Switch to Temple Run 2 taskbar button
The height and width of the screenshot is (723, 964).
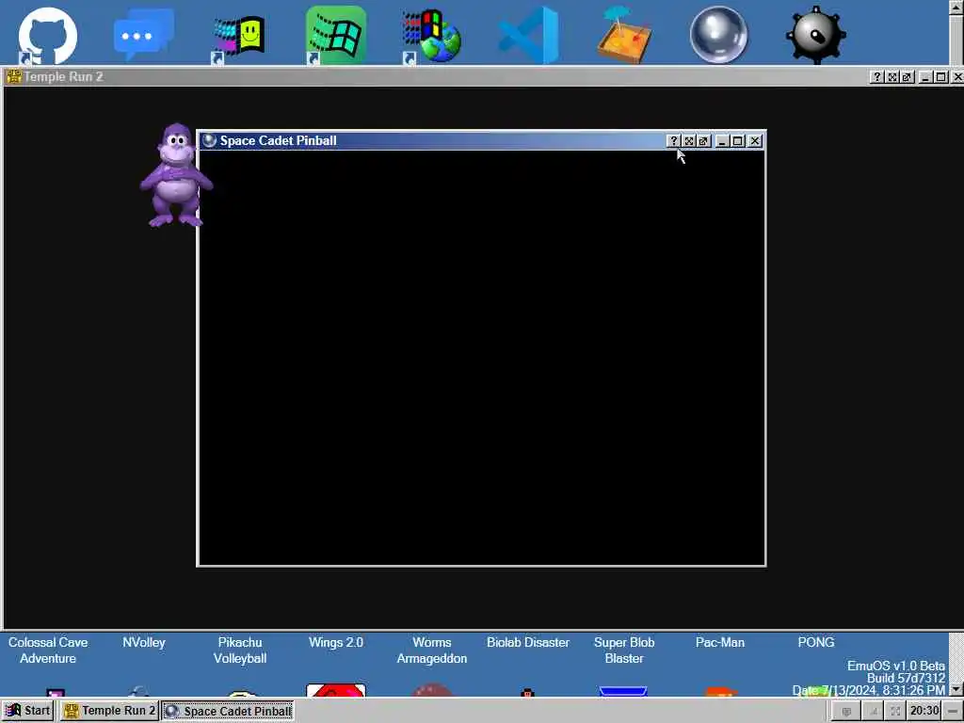point(109,711)
